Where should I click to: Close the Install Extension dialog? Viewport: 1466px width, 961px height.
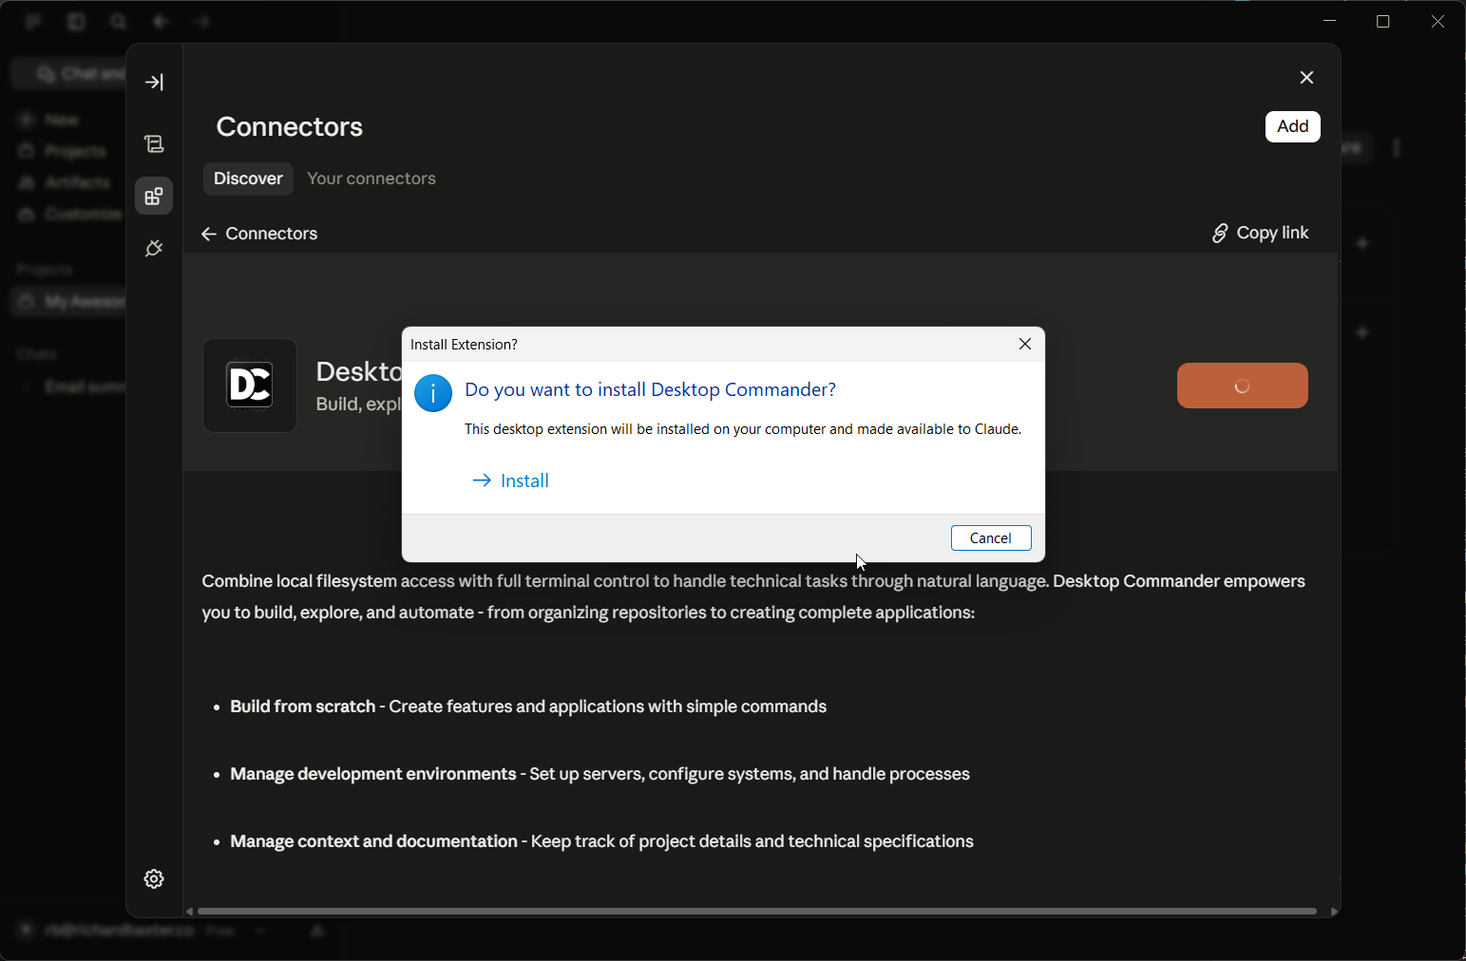[x=1025, y=344]
